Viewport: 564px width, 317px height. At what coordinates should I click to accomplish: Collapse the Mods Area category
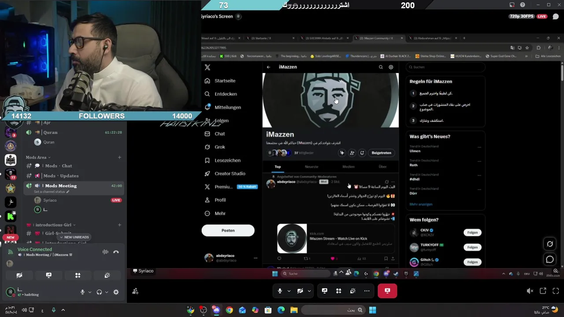point(38,157)
